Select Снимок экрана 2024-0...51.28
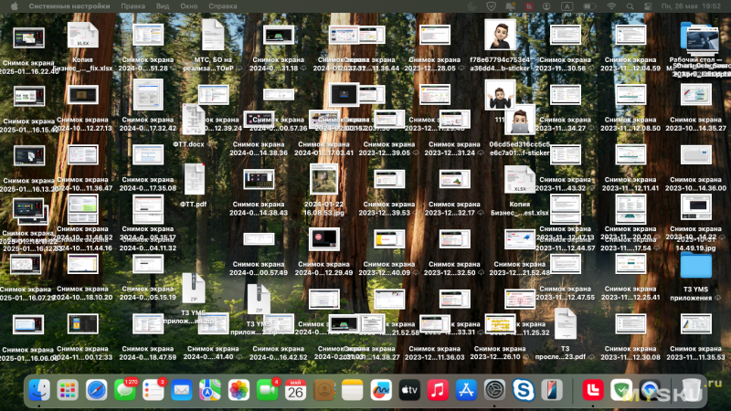The image size is (731, 411). (148, 35)
